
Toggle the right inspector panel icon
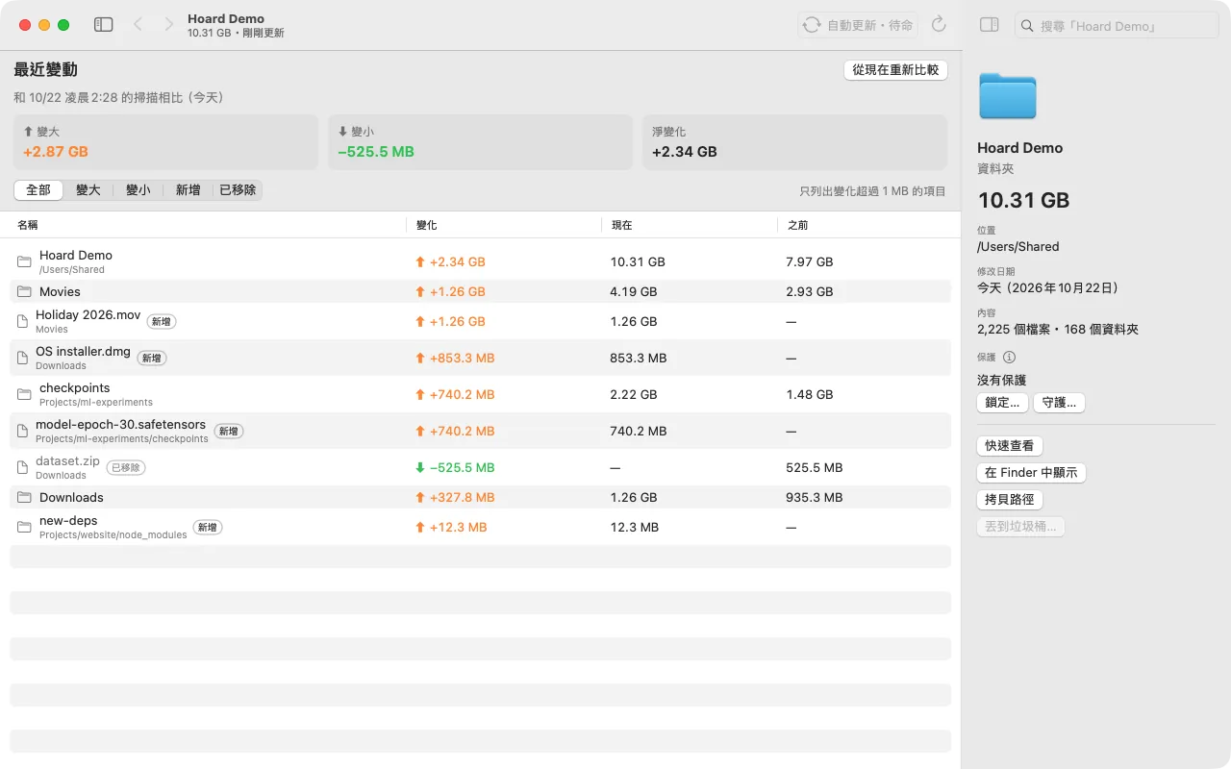pyautogui.click(x=989, y=25)
